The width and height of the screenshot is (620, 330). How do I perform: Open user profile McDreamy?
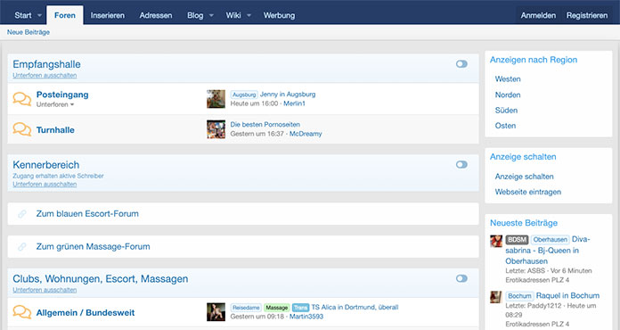pos(306,134)
